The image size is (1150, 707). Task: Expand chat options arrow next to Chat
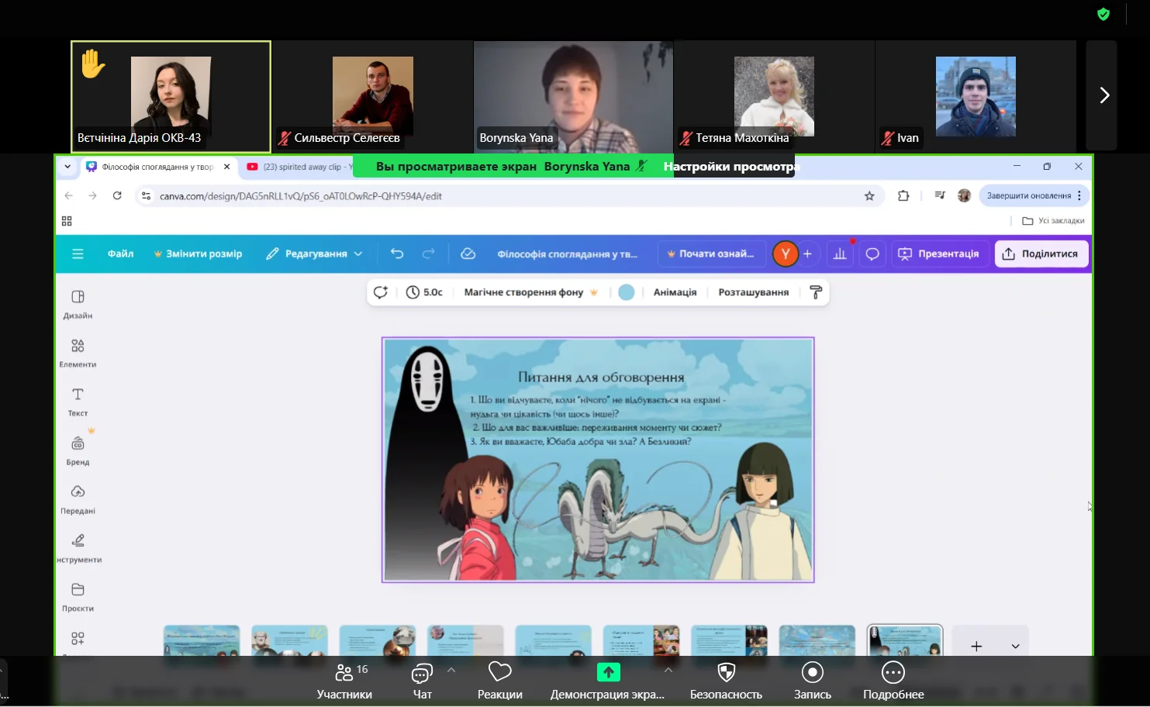pyautogui.click(x=451, y=670)
